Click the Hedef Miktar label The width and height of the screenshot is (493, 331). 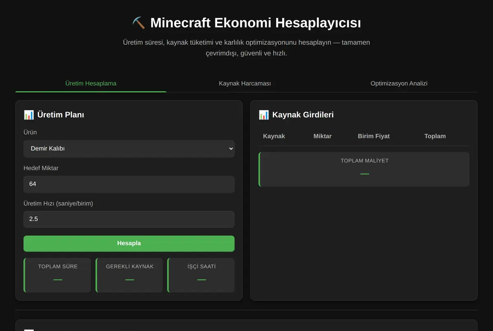tap(41, 168)
